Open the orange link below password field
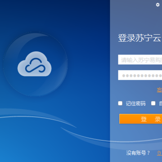Image resolution: width=162 pixels, height=162 pixels. 159,90
